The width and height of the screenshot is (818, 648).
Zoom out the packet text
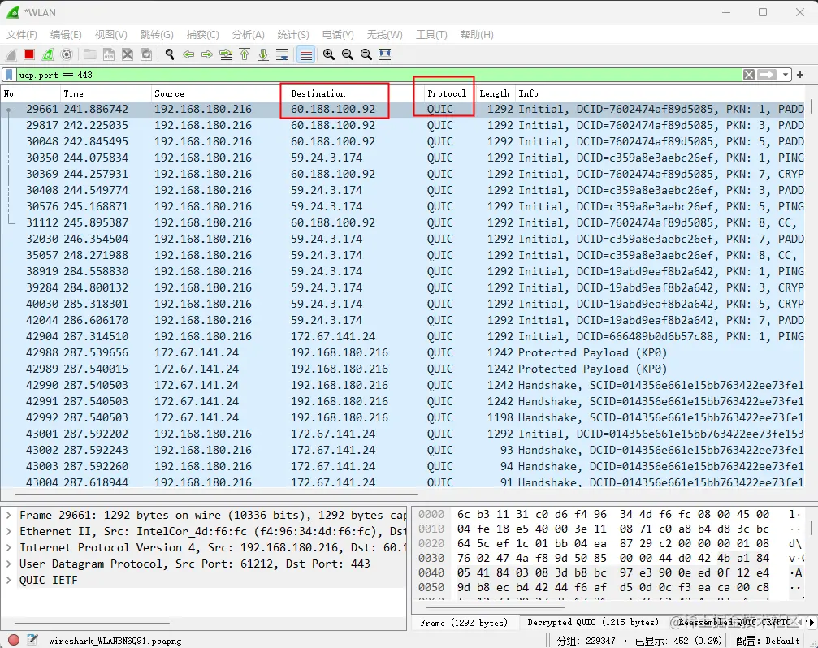coord(348,54)
